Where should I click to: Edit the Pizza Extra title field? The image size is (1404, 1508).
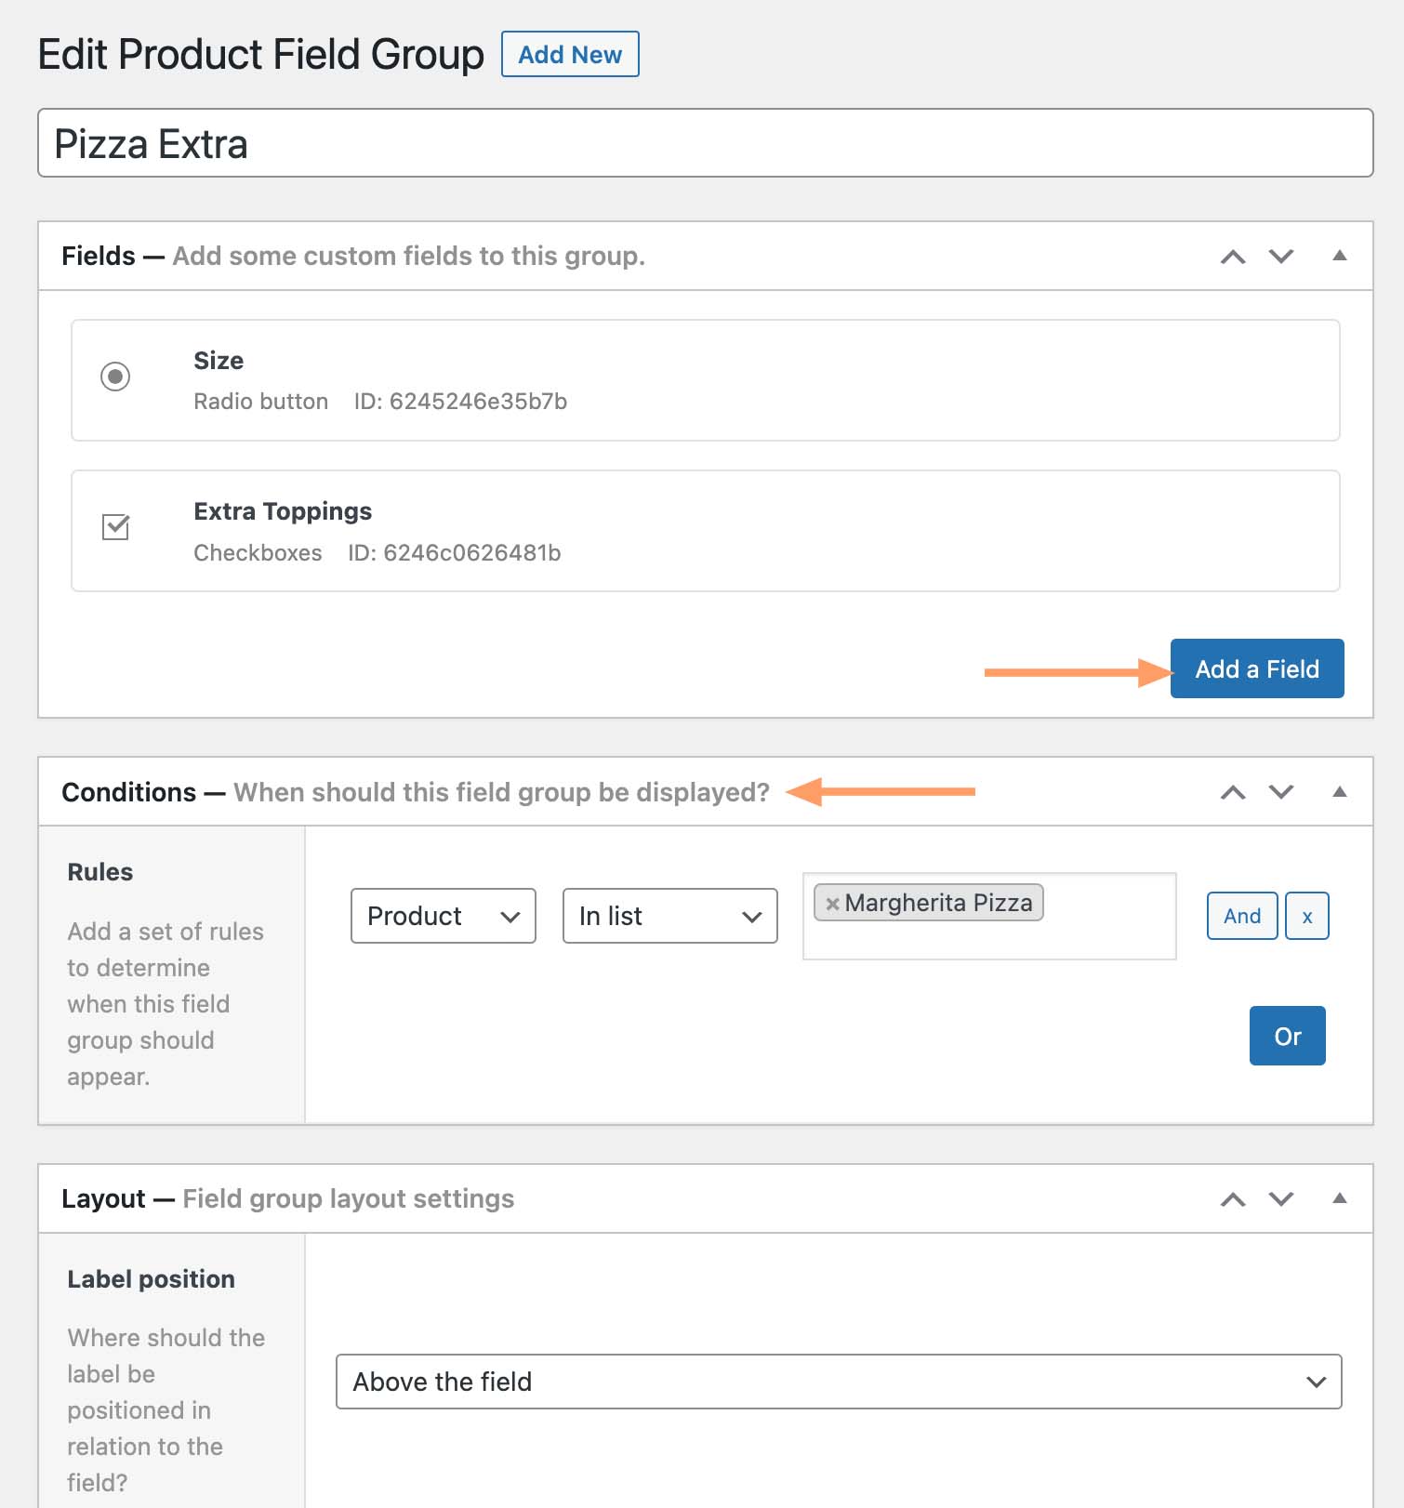705,143
